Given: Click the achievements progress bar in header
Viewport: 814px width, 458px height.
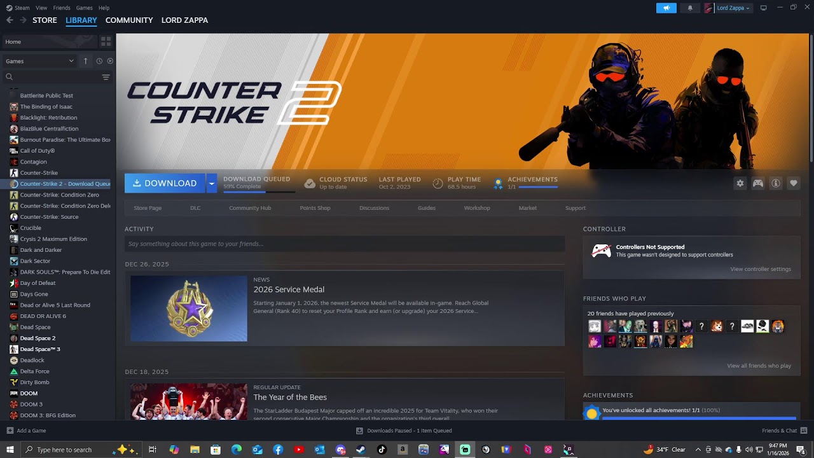Looking at the screenshot, I should point(538,187).
